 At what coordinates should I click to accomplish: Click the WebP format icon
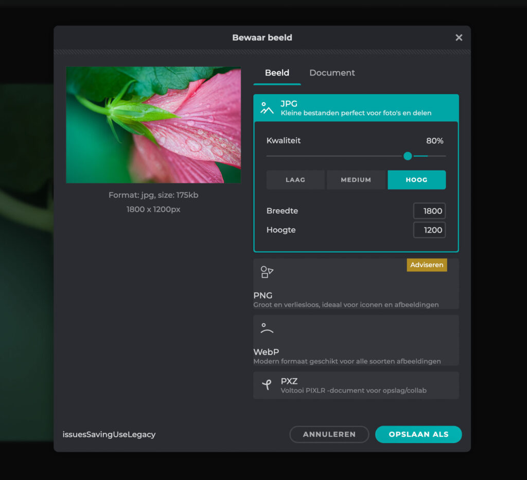tap(267, 329)
